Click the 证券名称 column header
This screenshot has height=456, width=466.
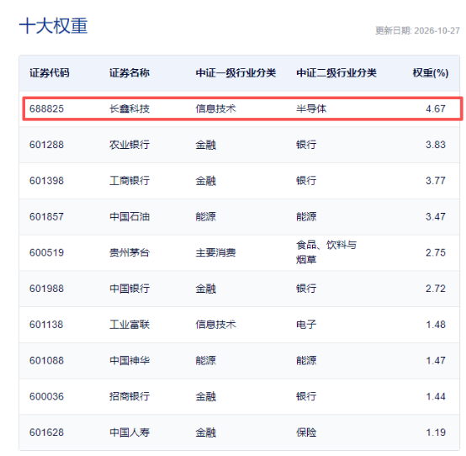click(x=130, y=73)
